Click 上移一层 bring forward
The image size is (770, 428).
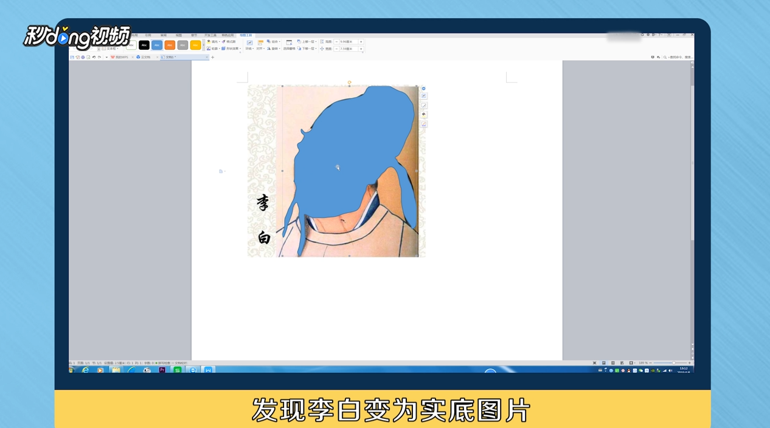coord(307,41)
